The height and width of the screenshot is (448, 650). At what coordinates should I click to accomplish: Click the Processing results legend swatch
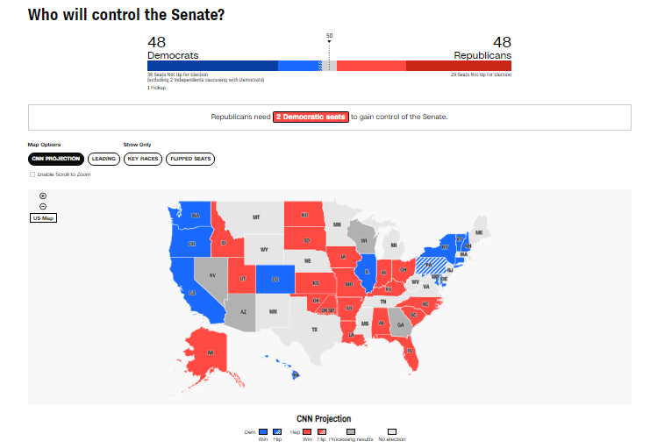pyautogui.click(x=351, y=431)
